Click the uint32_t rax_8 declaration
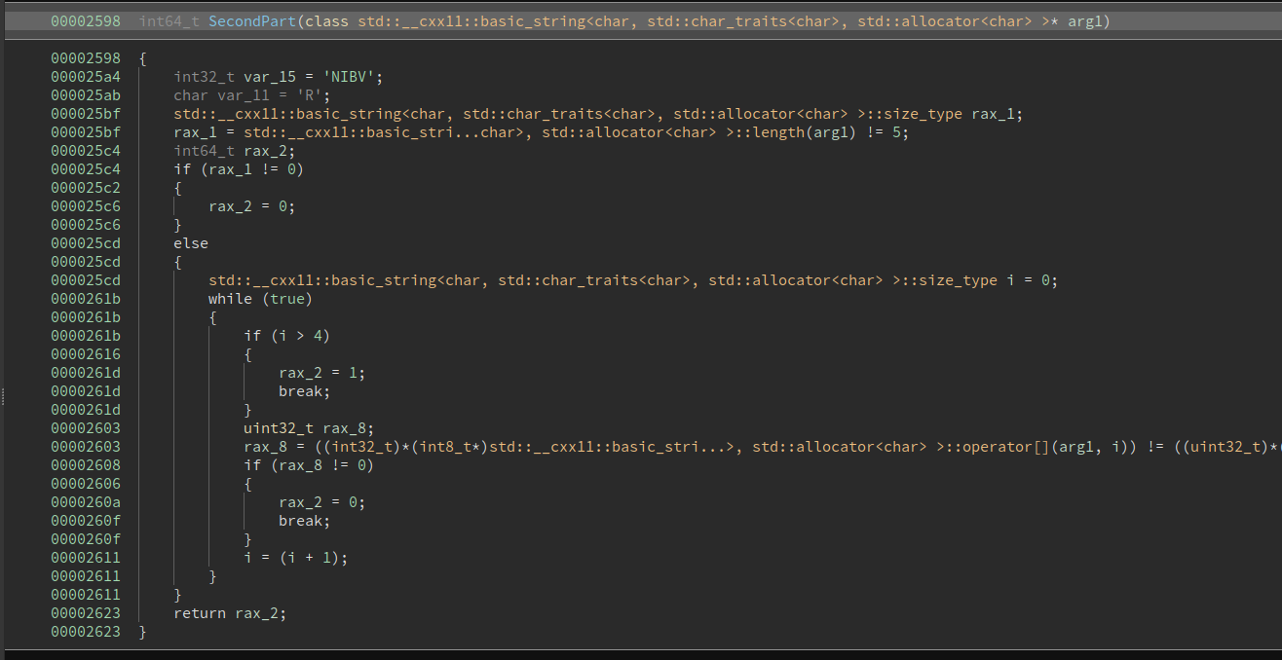Viewport: 1282px width, 660px height. coord(309,428)
